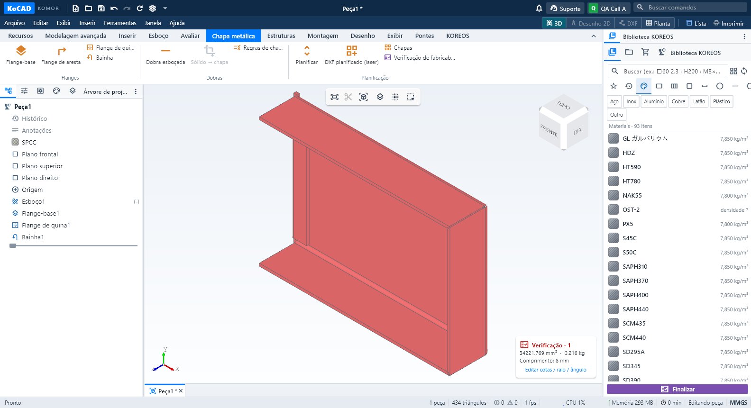Click the Finalizar button
Viewport: 751px width, 408px height.
pos(678,389)
